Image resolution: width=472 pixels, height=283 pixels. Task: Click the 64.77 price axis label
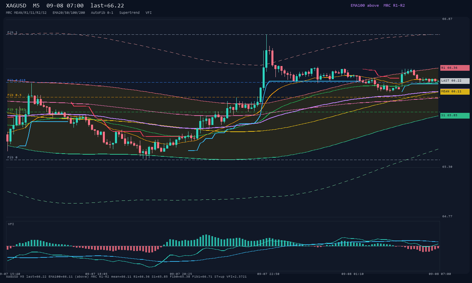pos(447,217)
